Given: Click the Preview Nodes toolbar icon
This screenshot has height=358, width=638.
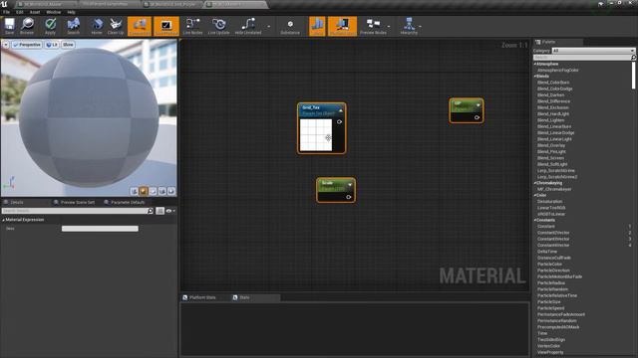Looking at the screenshot, I should [x=373, y=26].
